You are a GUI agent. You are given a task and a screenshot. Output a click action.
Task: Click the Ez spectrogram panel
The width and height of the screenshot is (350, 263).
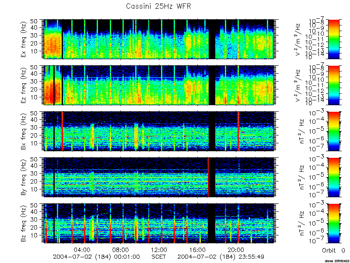(159, 85)
